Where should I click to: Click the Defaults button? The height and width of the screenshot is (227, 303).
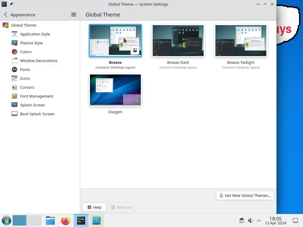pos(121,207)
